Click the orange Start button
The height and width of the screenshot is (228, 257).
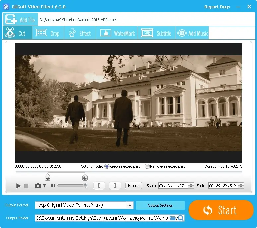pos(221,210)
